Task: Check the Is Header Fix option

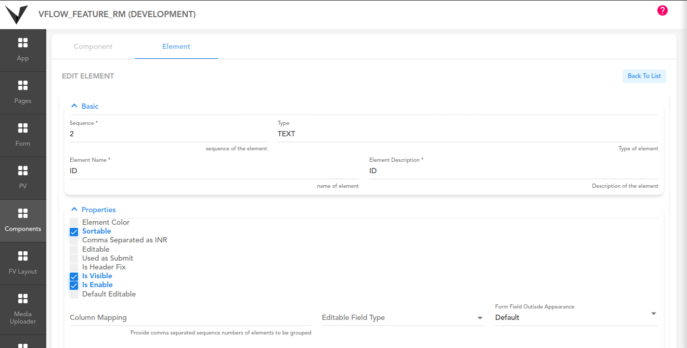Action: tap(74, 267)
